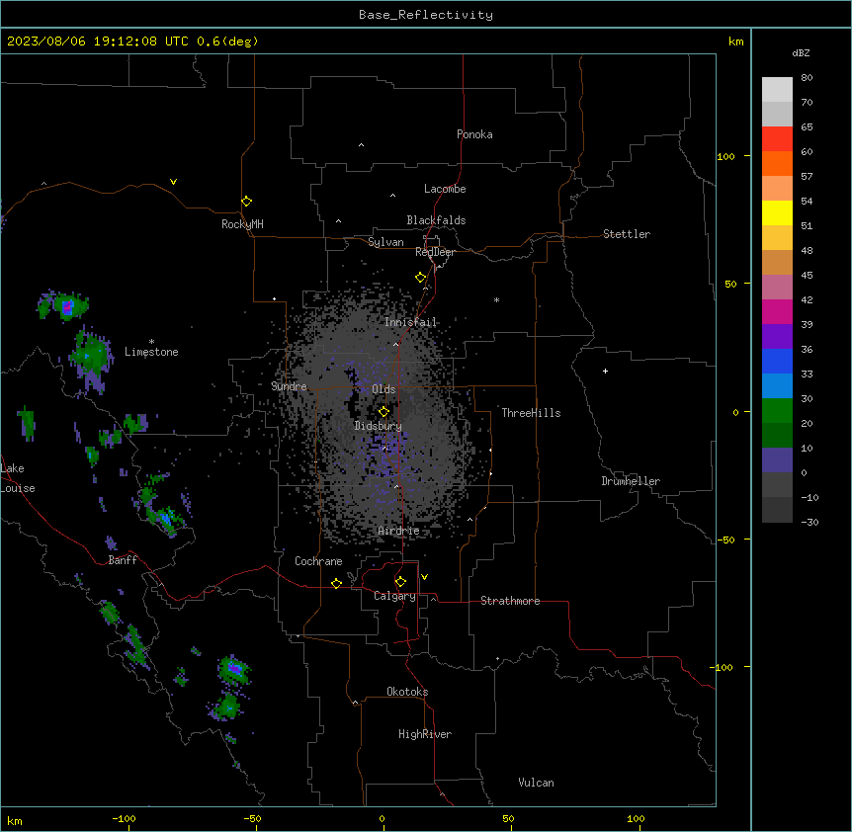This screenshot has height=832, width=852.
Task: Click the yellow marker south of RedDeer
Action: [x=420, y=278]
